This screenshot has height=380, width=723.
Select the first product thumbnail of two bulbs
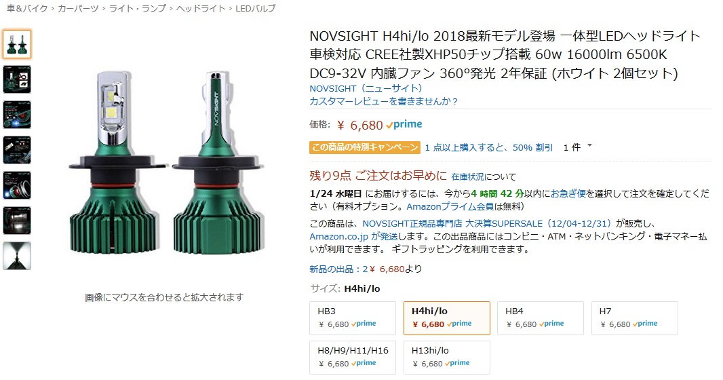(17, 44)
